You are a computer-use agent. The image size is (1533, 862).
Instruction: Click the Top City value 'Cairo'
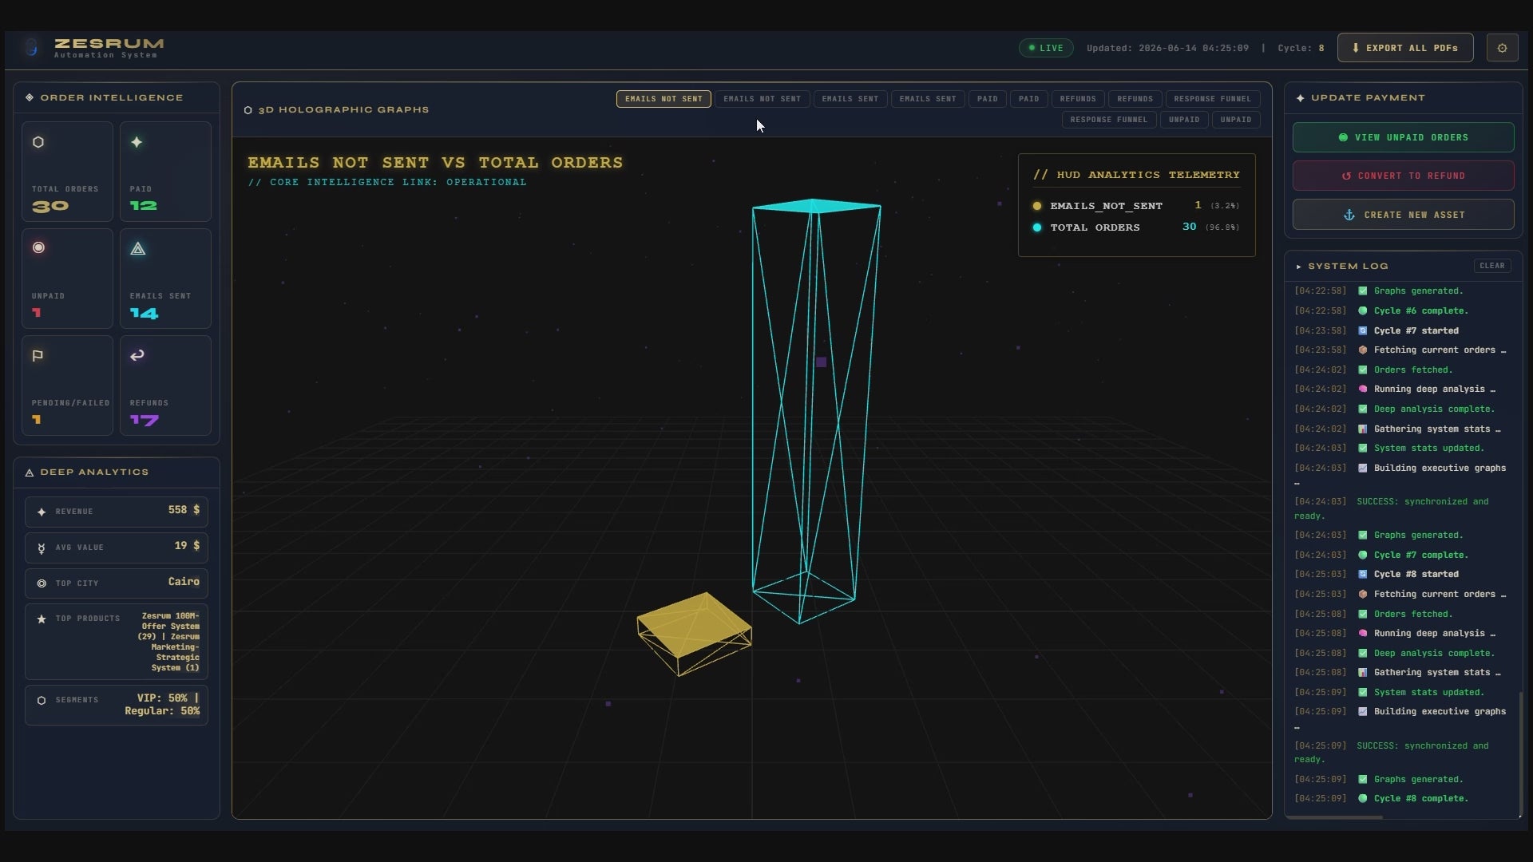pyautogui.click(x=184, y=582)
